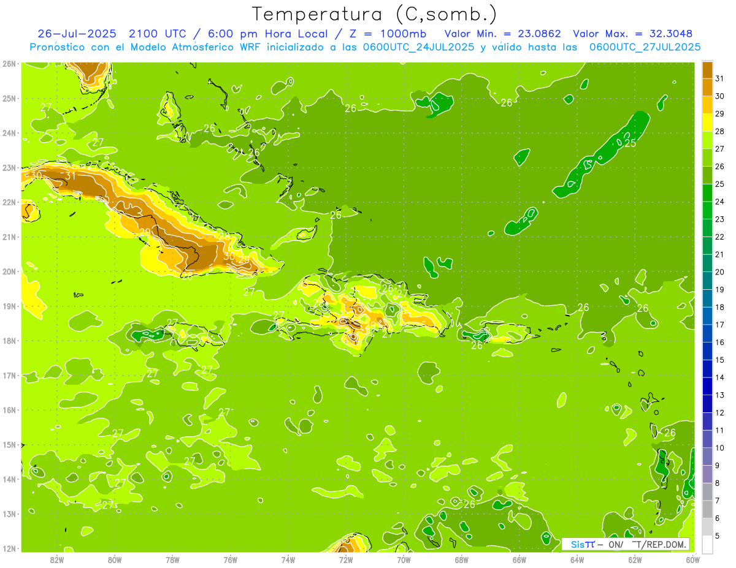Click color bar segment between 26 and 27
Viewport: 736px width, 568px height.
707,157
